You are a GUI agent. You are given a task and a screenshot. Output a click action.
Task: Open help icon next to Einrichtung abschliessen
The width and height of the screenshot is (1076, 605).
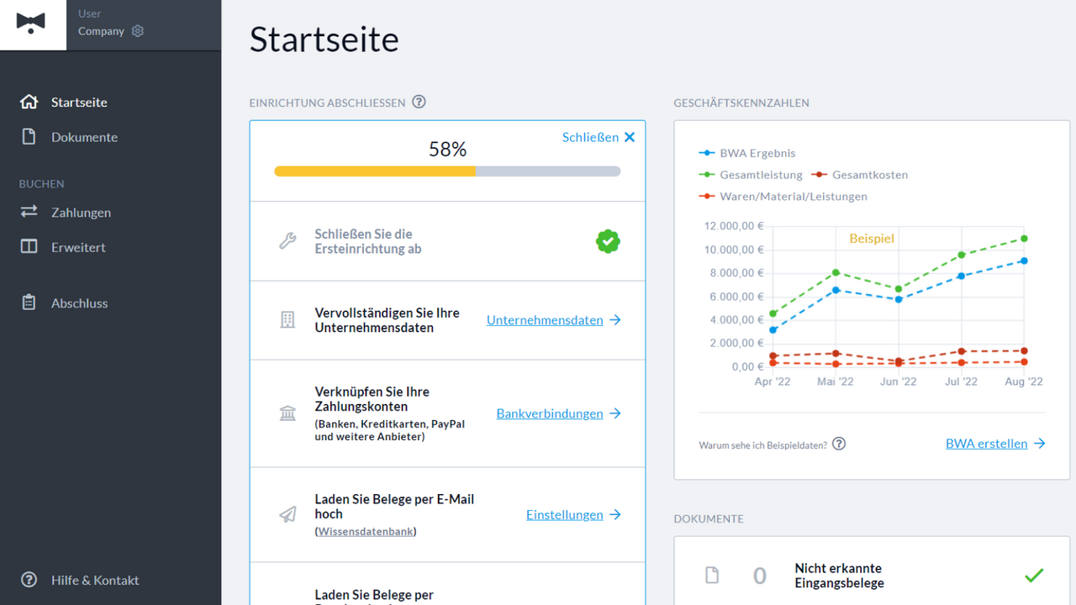tap(419, 103)
